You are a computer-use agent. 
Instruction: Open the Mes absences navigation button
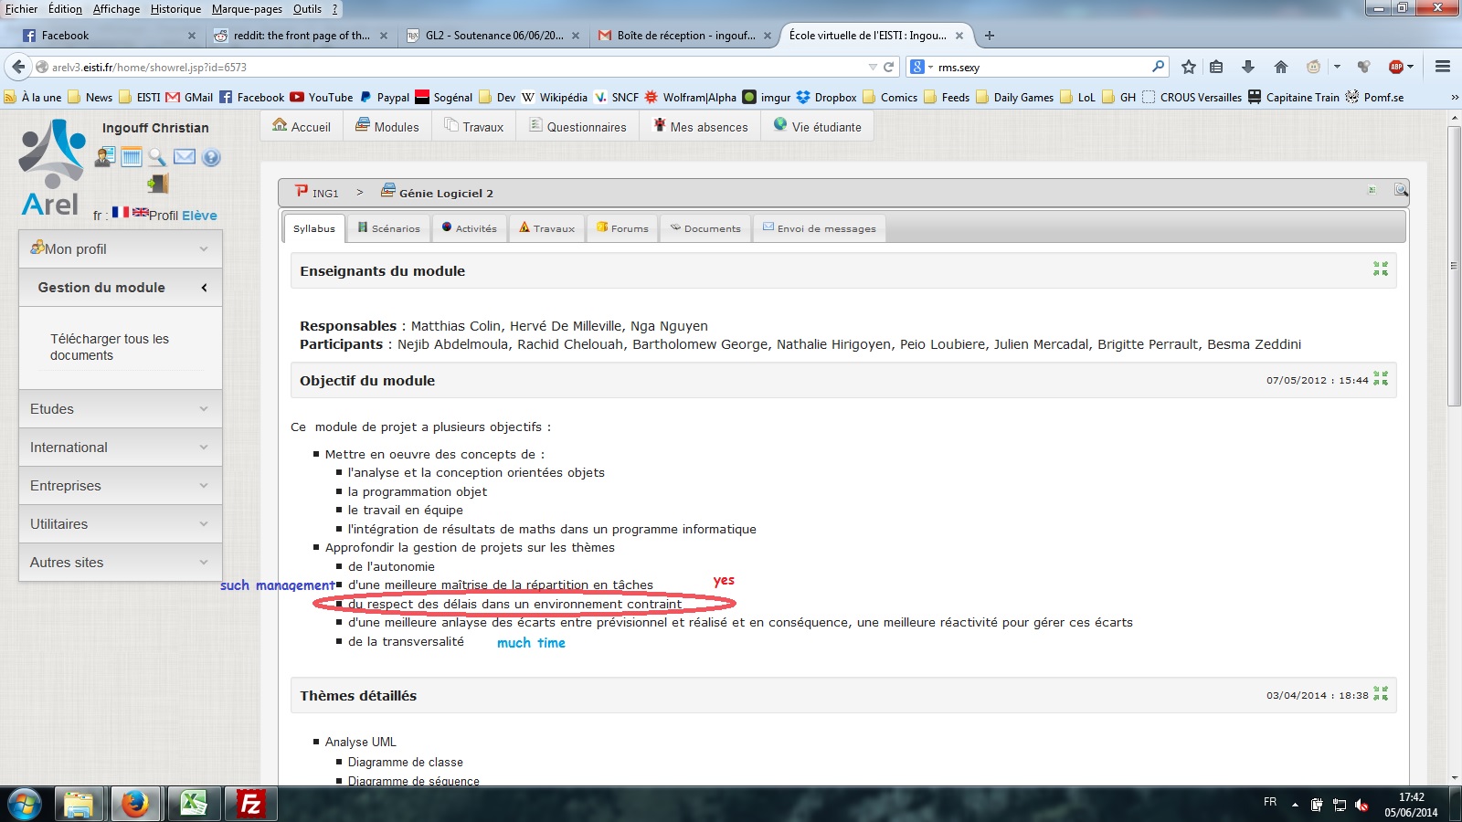[x=700, y=127]
